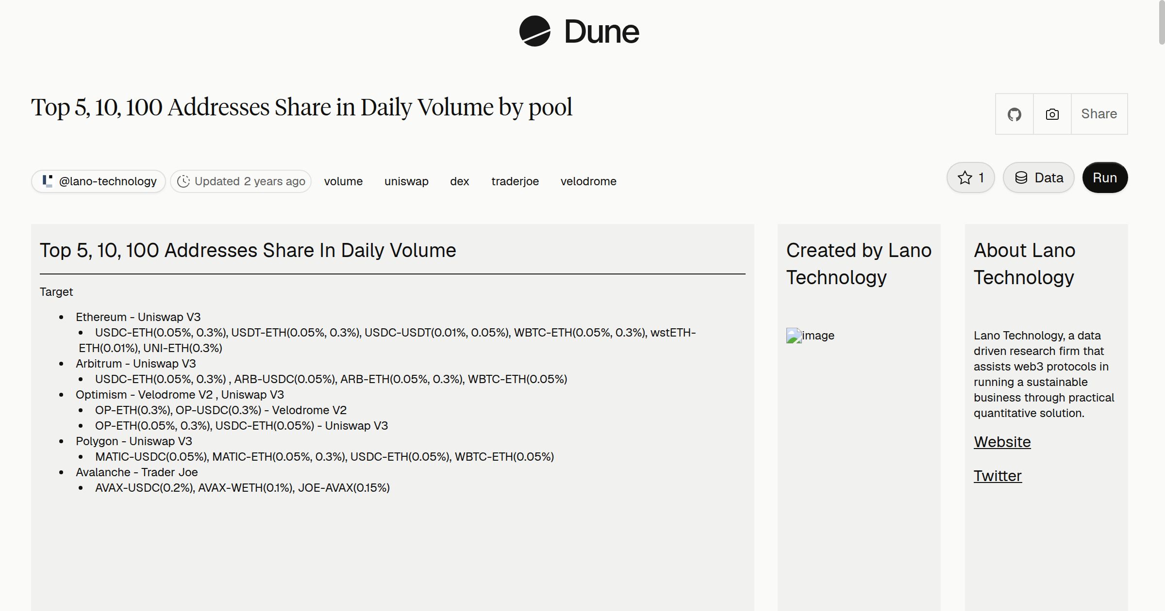Image resolution: width=1165 pixels, height=611 pixels.
Task: Select the volume tag
Action: 343,181
